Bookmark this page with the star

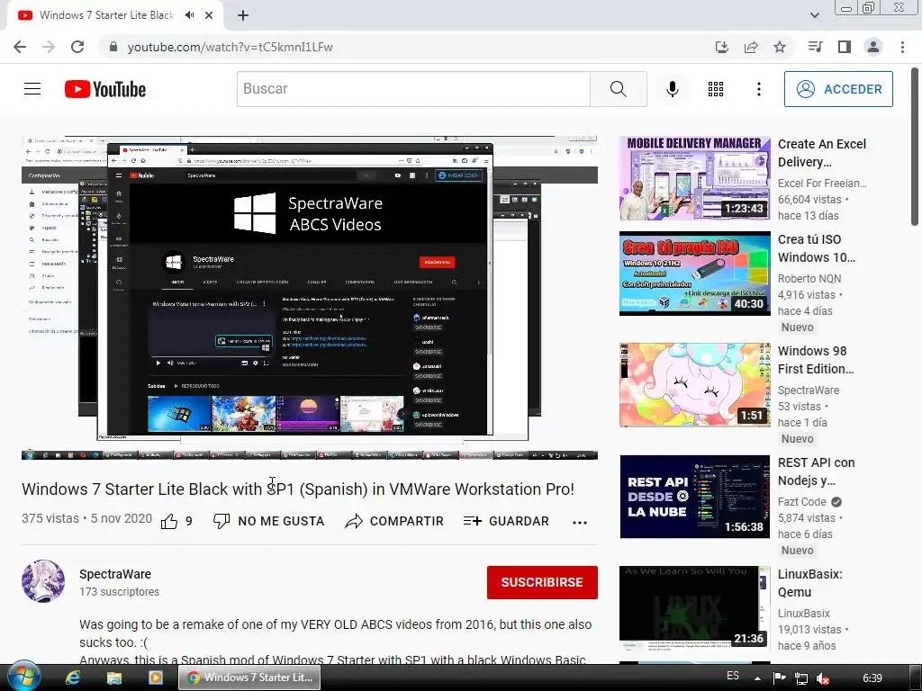point(780,47)
